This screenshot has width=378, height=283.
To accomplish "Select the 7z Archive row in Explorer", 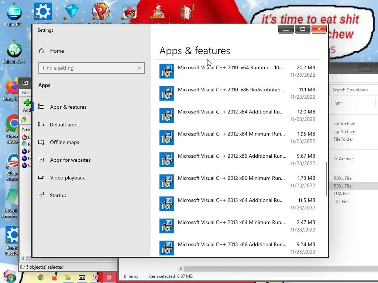I will click(353, 159).
